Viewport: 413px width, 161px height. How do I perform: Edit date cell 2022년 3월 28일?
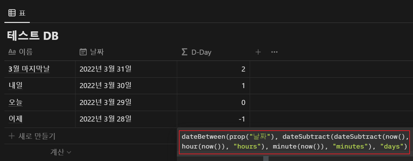tap(126, 119)
